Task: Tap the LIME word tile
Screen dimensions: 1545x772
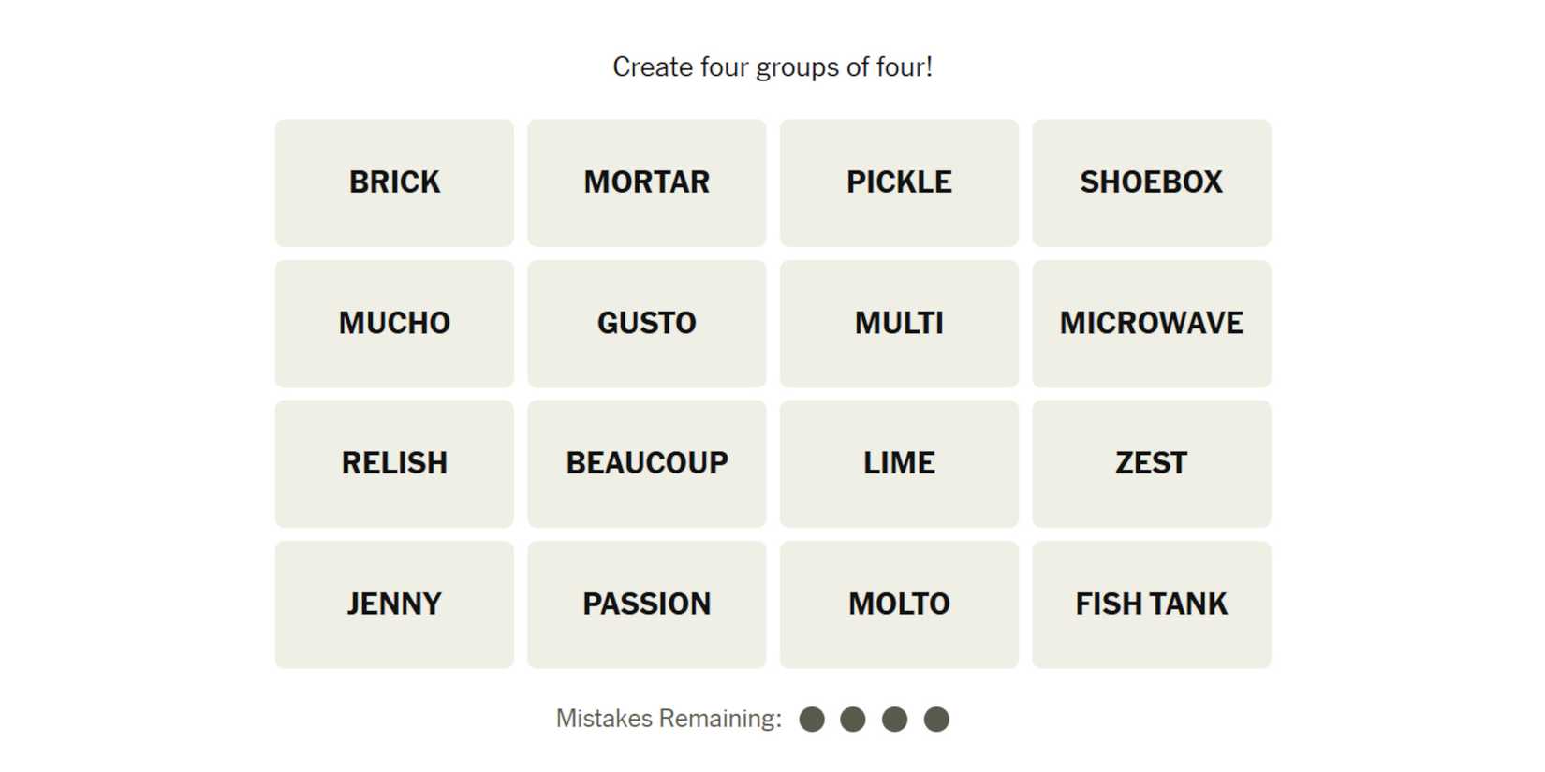Action: [x=899, y=464]
